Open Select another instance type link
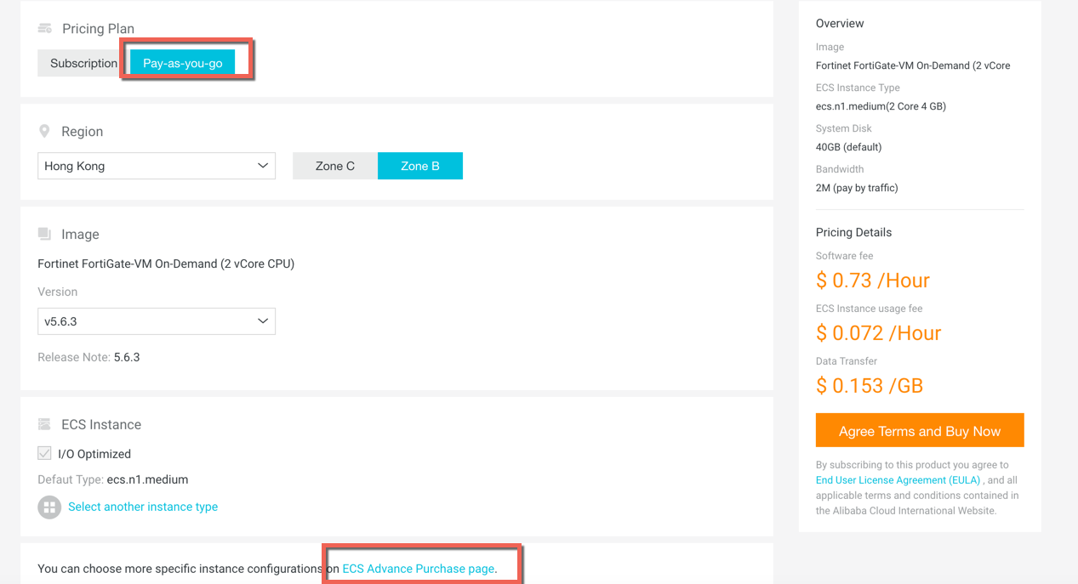Screen dimensions: 1078x584 pos(143,507)
